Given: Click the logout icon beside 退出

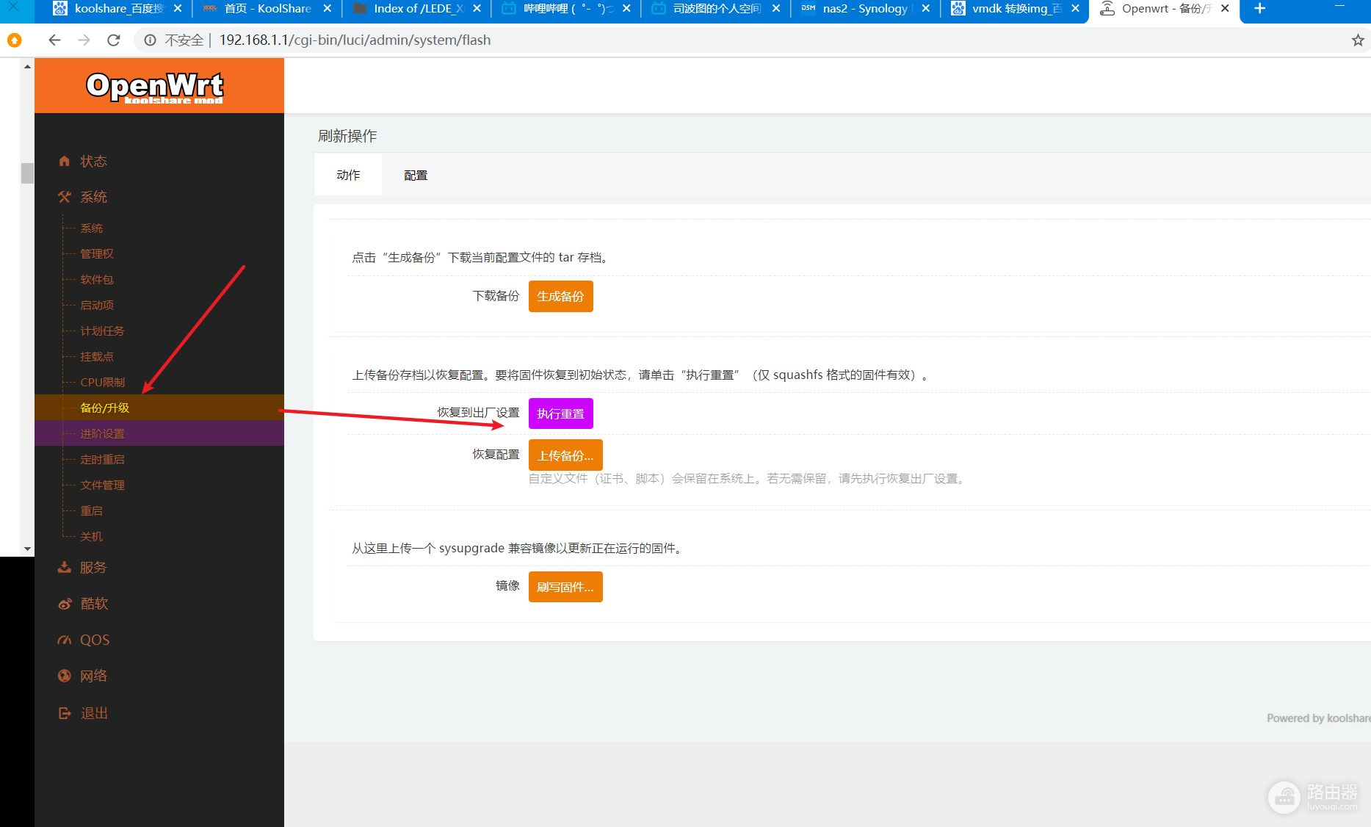Looking at the screenshot, I should (x=65, y=713).
